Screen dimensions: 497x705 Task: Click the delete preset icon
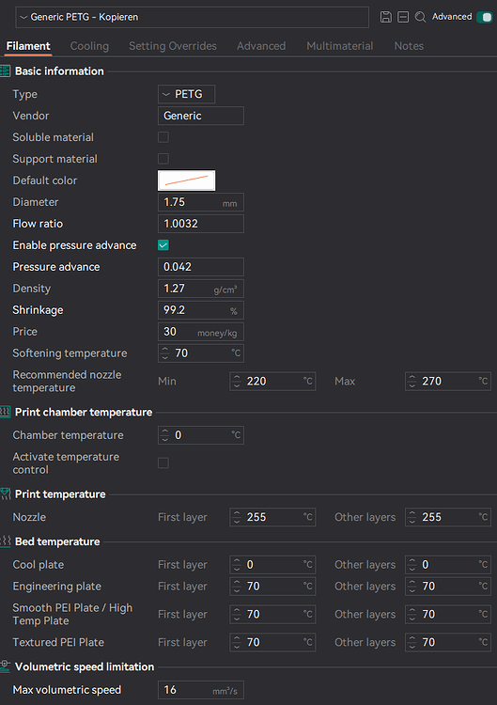(403, 17)
